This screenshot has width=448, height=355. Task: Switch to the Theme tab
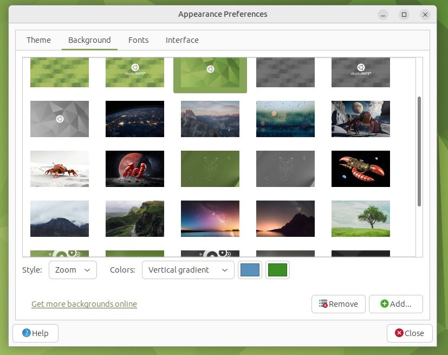coord(38,40)
